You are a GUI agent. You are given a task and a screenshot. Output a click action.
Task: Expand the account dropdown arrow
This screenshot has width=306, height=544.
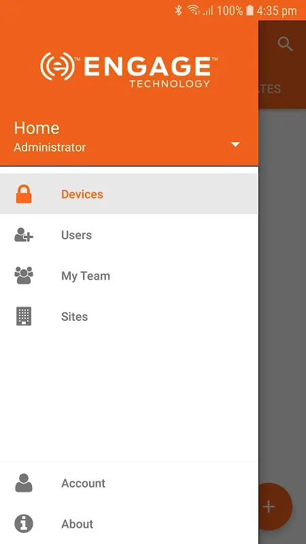[235, 144]
